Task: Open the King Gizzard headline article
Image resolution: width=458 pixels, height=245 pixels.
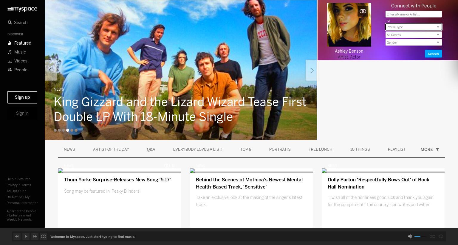Action: [180, 109]
